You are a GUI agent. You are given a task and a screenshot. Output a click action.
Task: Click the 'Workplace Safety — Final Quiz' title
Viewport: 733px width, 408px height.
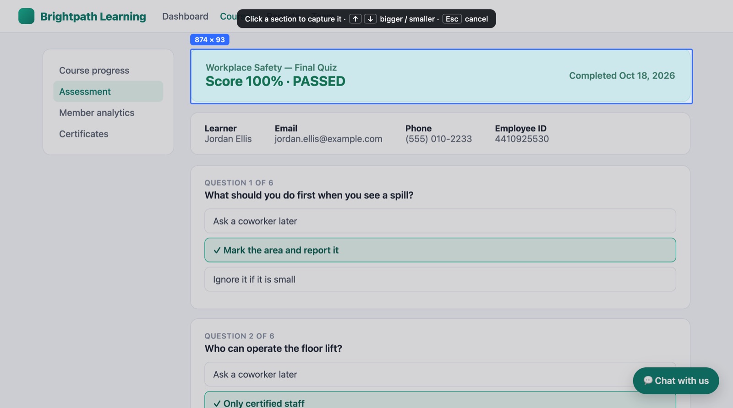[x=271, y=67]
